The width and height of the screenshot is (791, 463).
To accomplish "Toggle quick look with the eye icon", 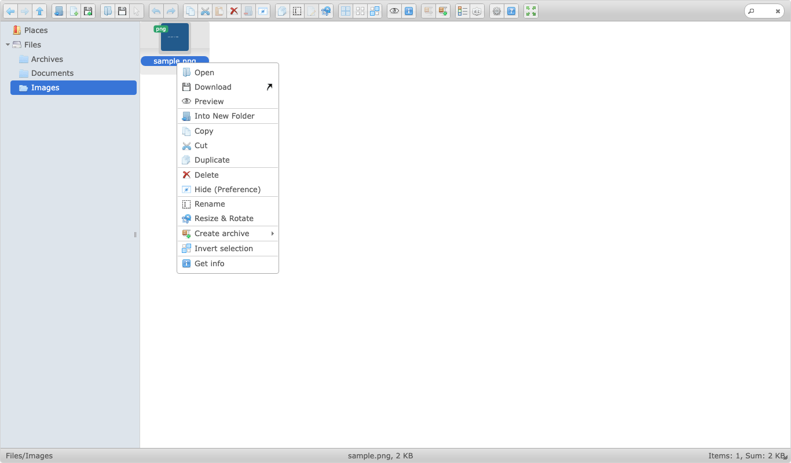I will pyautogui.click(x=394, y=11).
